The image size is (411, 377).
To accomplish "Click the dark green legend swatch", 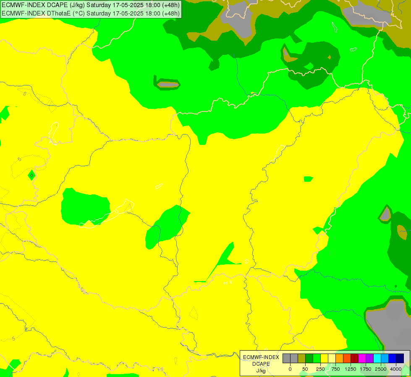I will coord(309,358).
